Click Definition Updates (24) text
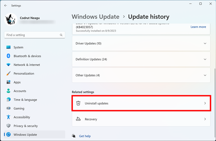The image size is (216, 141). [91, 59]
